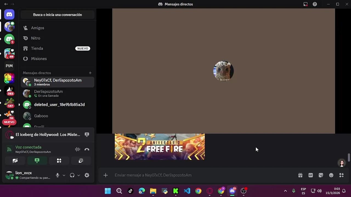Open soundboard button in voice panel
Image resolution: width=351 pixels, height=197 pixels.
click(x=81, y=161)
